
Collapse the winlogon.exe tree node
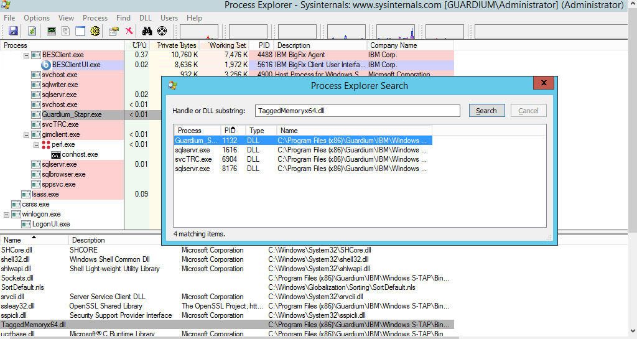(x=6, y=215)
